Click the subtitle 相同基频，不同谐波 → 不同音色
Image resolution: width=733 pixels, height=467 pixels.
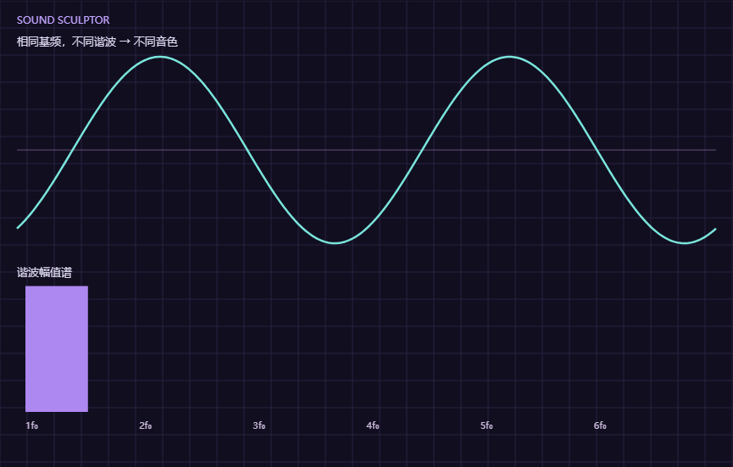click(97, 42)
